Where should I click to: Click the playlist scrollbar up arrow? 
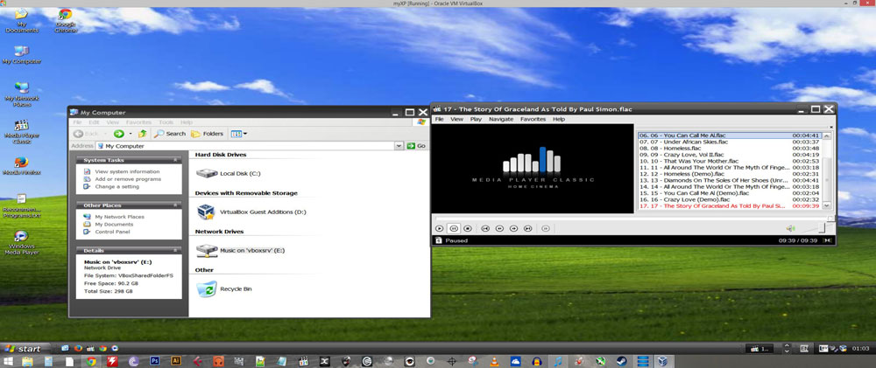coord(828,135)
